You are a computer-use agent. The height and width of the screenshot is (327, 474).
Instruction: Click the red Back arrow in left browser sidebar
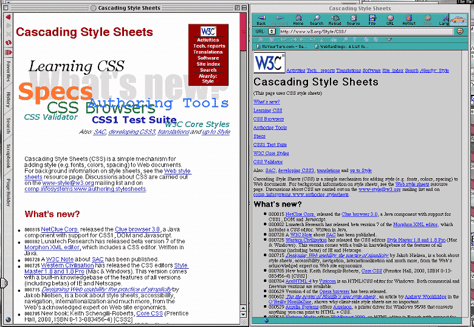click(8, 17)
